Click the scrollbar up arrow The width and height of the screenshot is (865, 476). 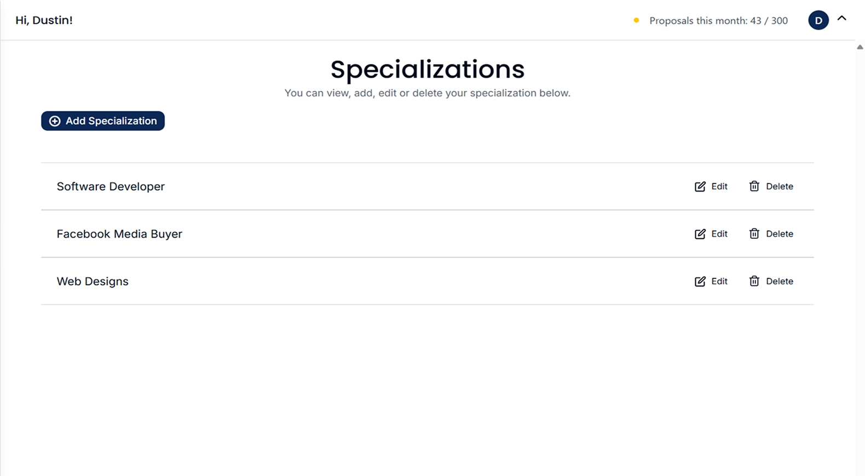click(860, 47)
